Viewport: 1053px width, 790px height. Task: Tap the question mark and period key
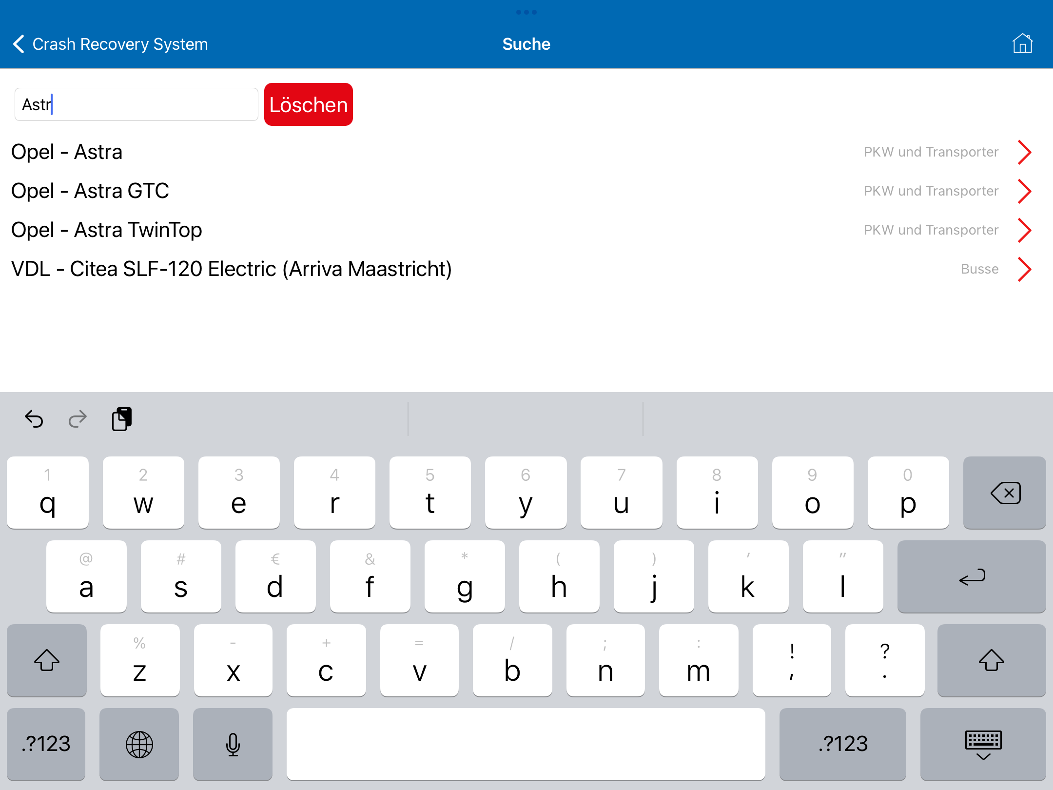885,660
